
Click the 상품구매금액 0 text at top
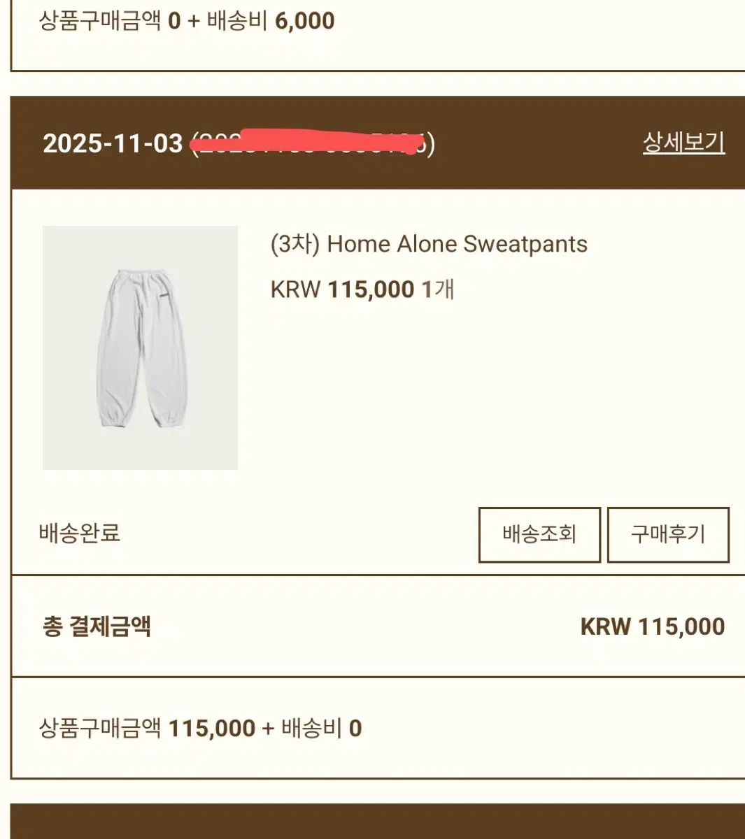(110, 21)
